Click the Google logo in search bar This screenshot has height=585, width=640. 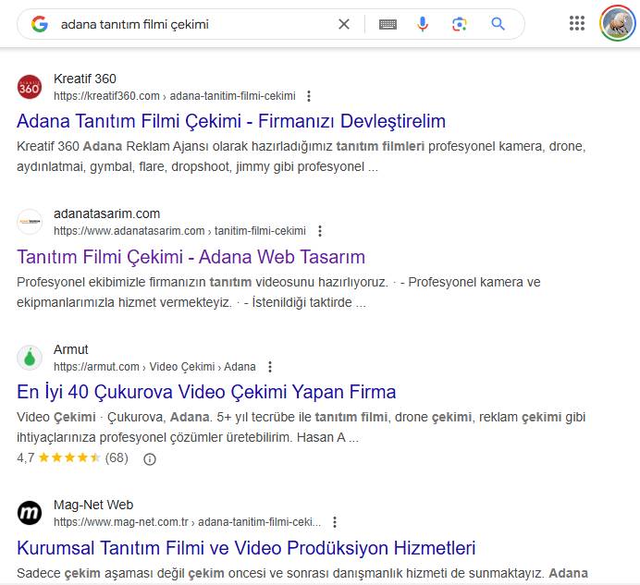point(39,24)
